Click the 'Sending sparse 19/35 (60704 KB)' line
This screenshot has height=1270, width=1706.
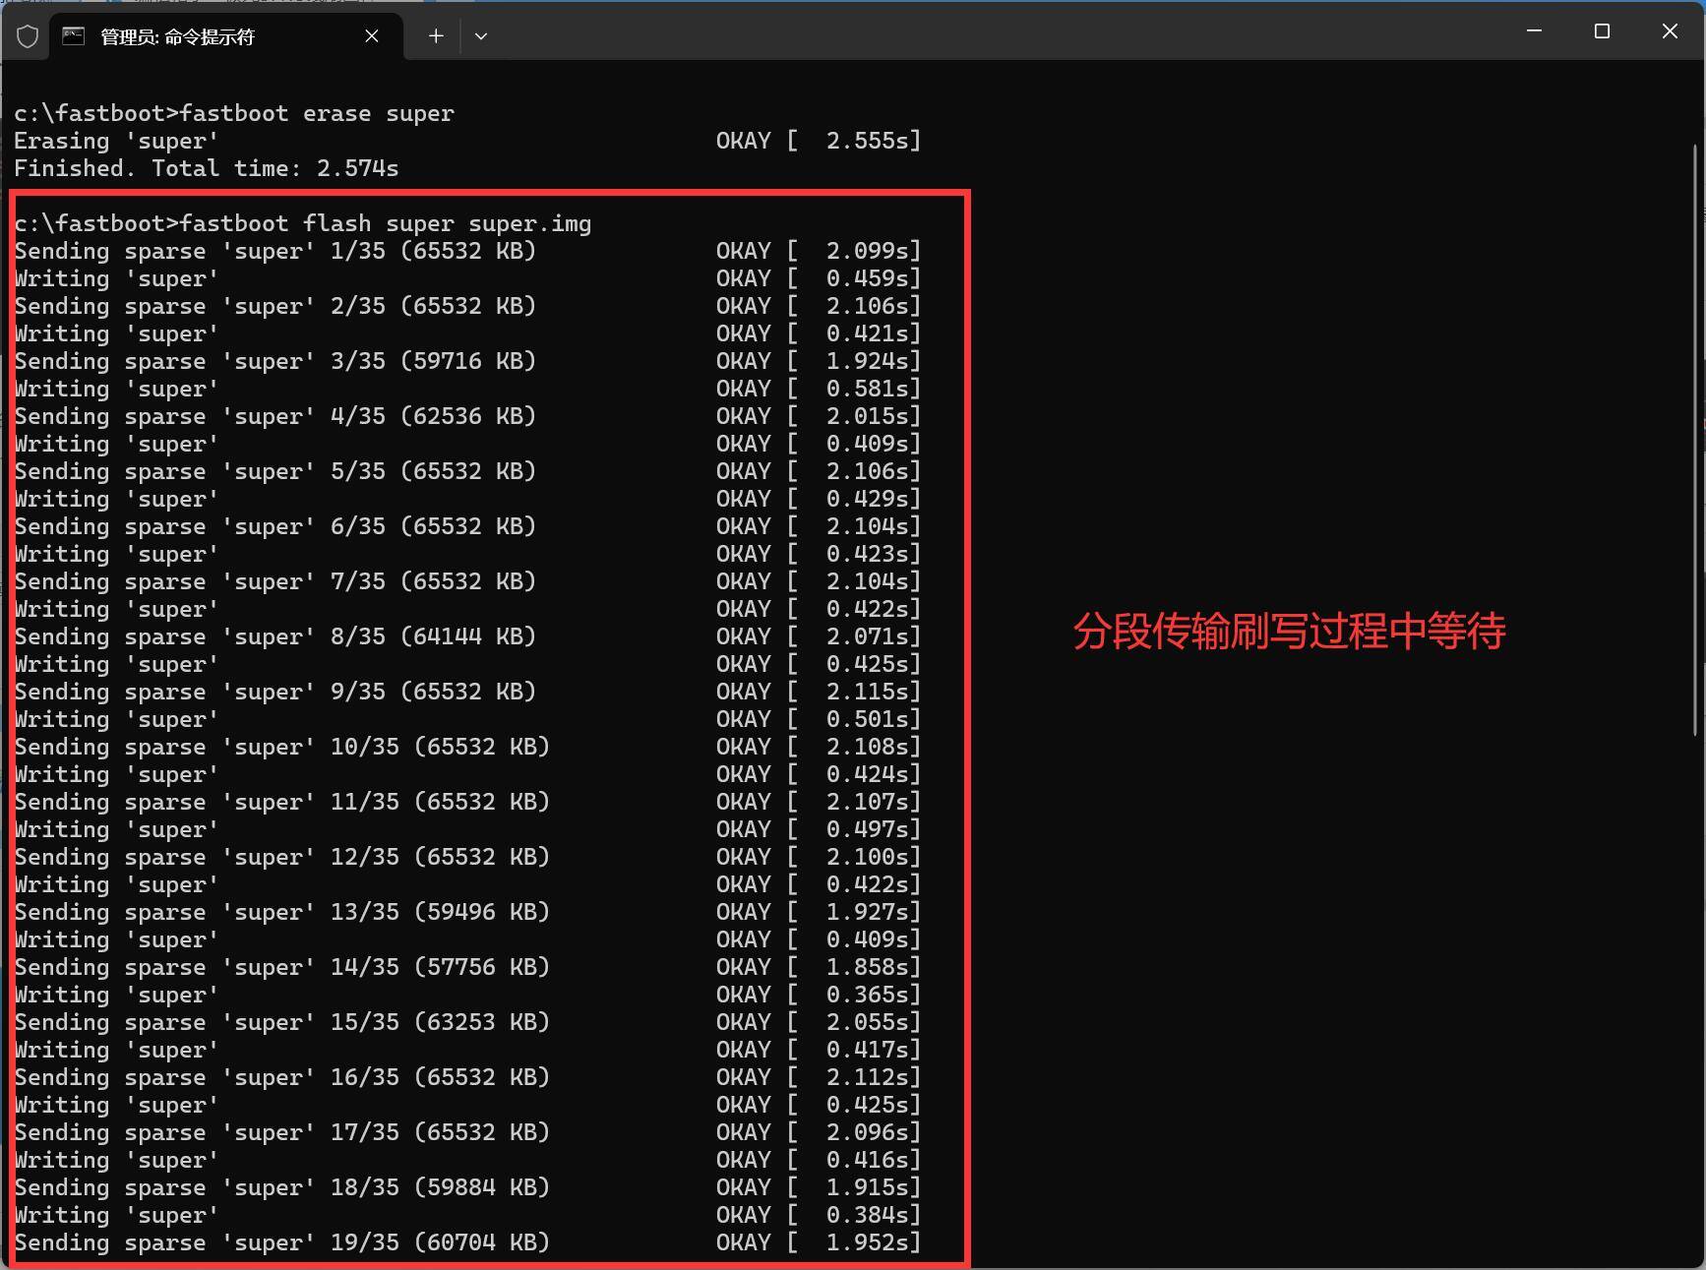coord(282,1242)
